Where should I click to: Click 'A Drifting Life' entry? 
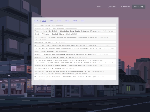coord(75,45)
